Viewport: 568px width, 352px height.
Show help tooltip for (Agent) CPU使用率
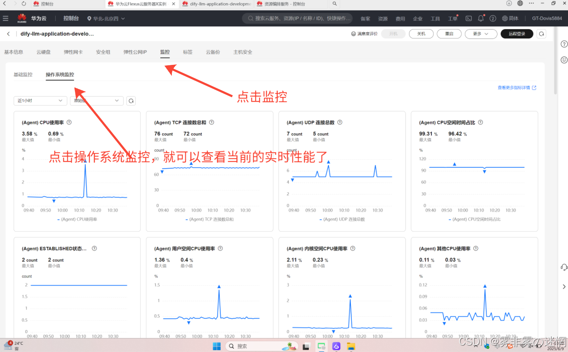(x=69, y=123)
